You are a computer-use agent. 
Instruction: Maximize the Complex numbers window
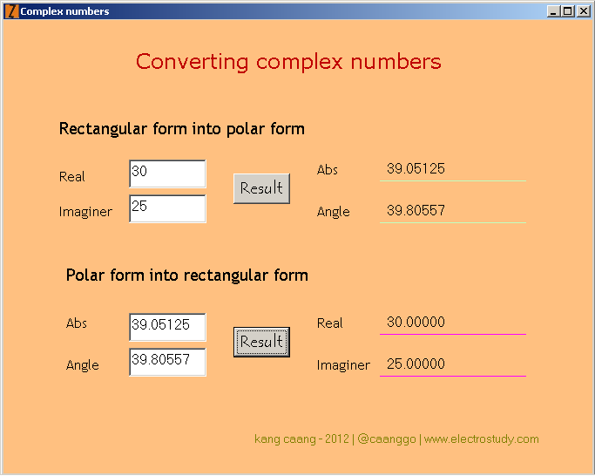568,11
